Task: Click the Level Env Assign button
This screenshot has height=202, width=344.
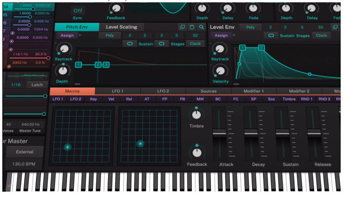Action: point(221,36)
